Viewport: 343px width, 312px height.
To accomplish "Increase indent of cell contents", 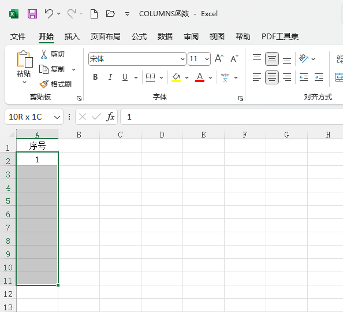I will click(319, 77).
